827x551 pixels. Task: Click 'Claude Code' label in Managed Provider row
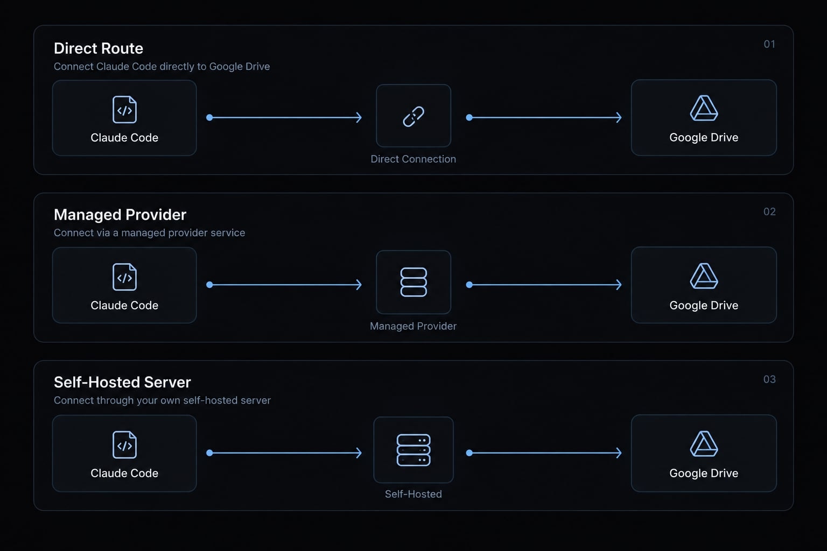[124, 305]
